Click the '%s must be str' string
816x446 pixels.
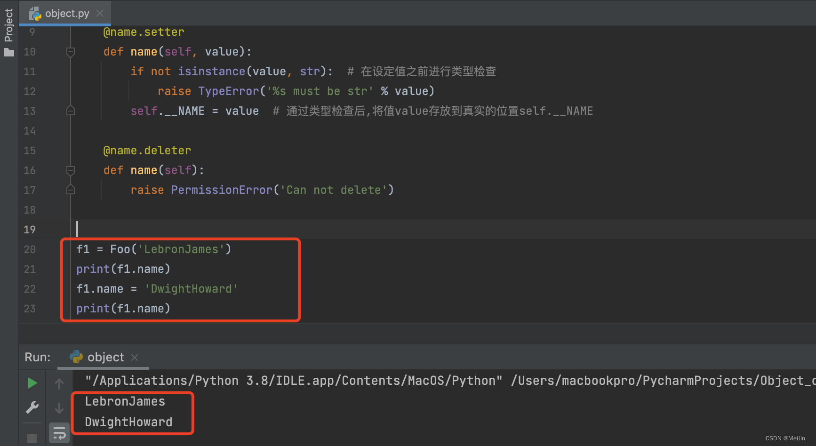(320, 91)
